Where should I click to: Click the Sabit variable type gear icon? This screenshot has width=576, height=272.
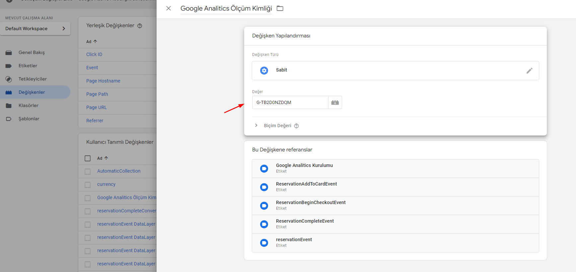264,70
